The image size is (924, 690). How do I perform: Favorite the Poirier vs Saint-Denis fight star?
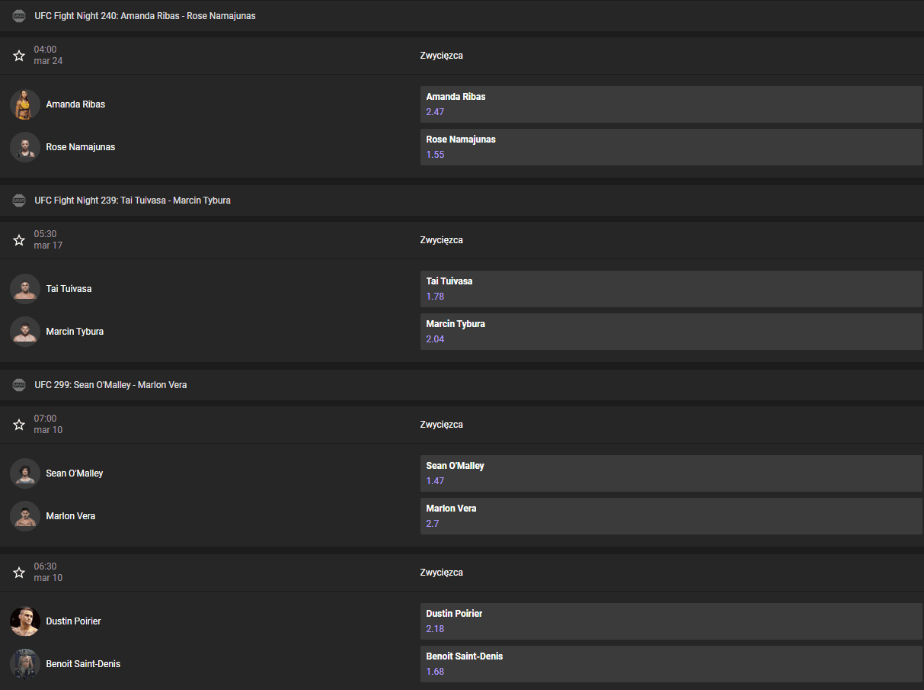[19, 573]
